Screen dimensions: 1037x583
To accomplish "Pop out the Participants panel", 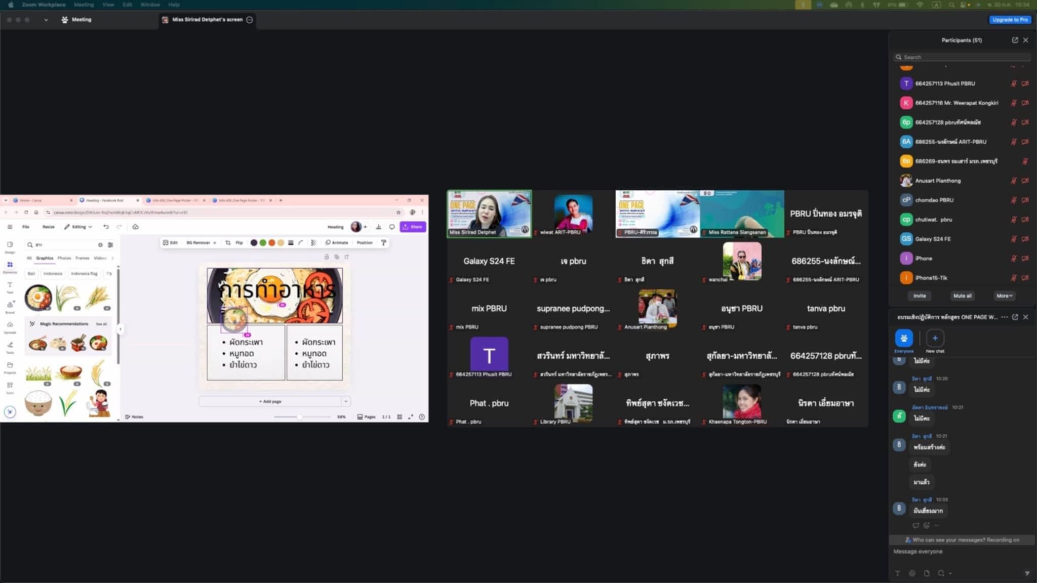I will coord(1015,40).
